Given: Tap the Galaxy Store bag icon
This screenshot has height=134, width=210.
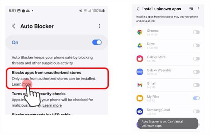Looking at the screenshot, I should (x=140, y=59).
